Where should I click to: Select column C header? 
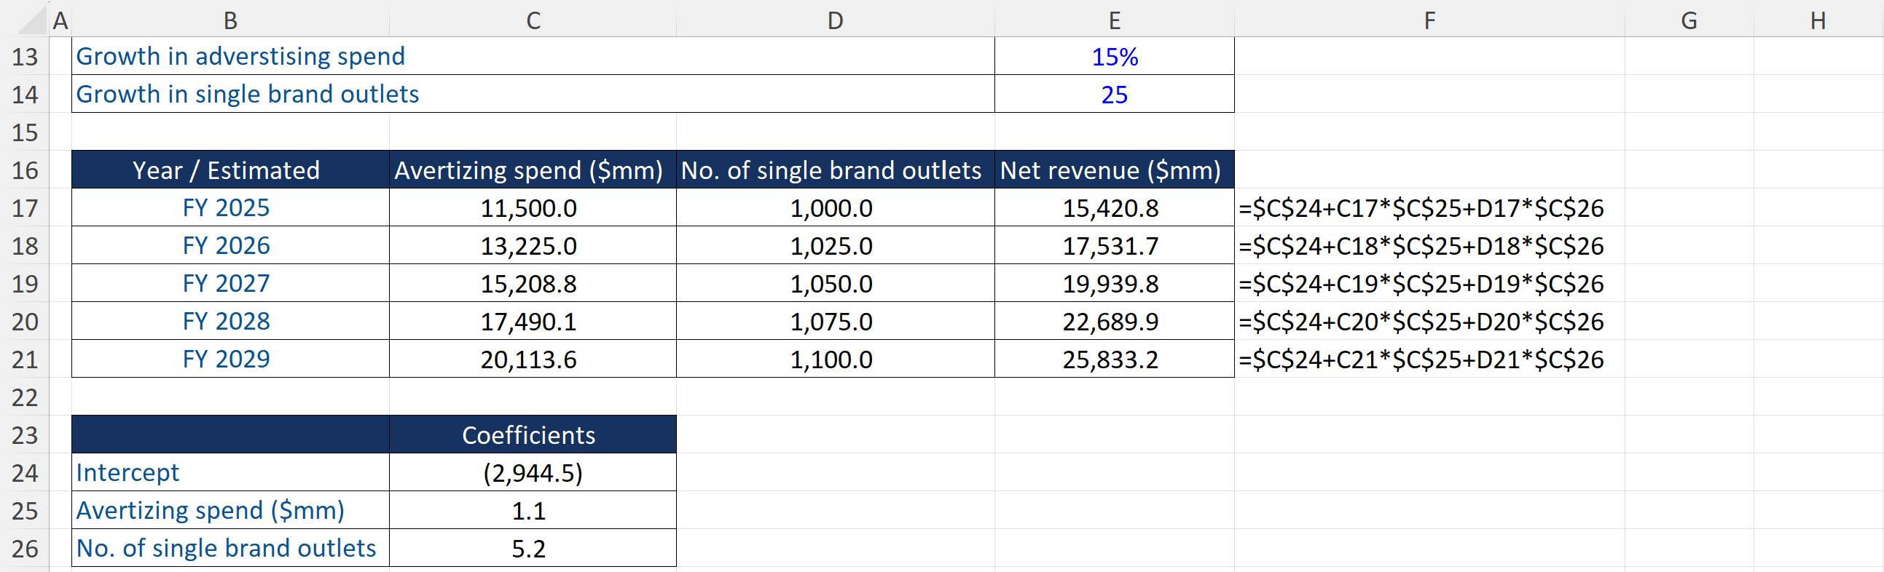pyautogui.click(x=533, y=20)
